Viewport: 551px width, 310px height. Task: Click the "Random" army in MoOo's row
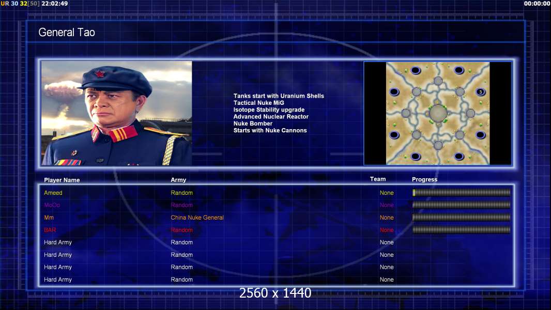(x=181, y=205)
